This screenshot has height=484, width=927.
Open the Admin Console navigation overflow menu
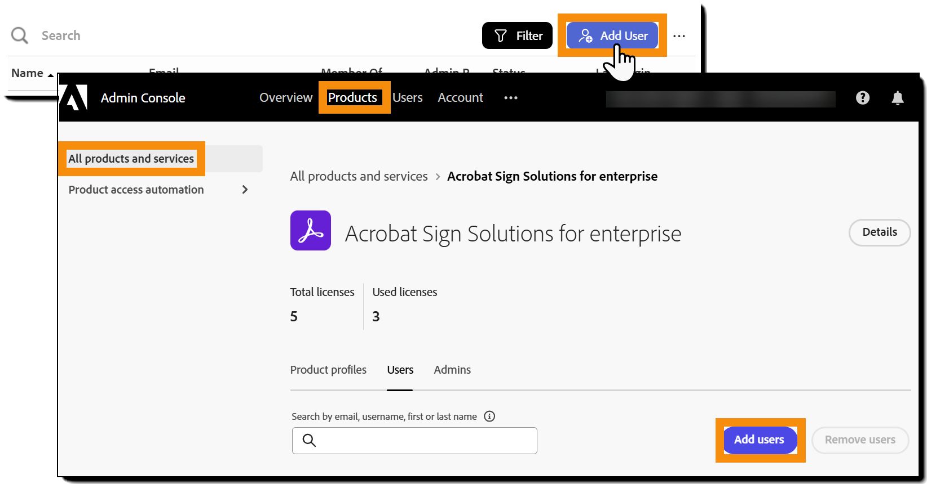(x=511, y=98)
